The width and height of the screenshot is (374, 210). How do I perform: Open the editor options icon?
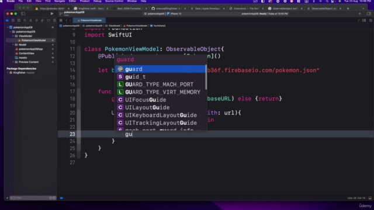[364, 20]
